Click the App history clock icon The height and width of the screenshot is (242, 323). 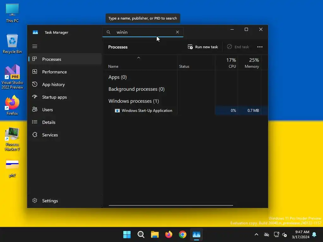click(x=35, y=84)
